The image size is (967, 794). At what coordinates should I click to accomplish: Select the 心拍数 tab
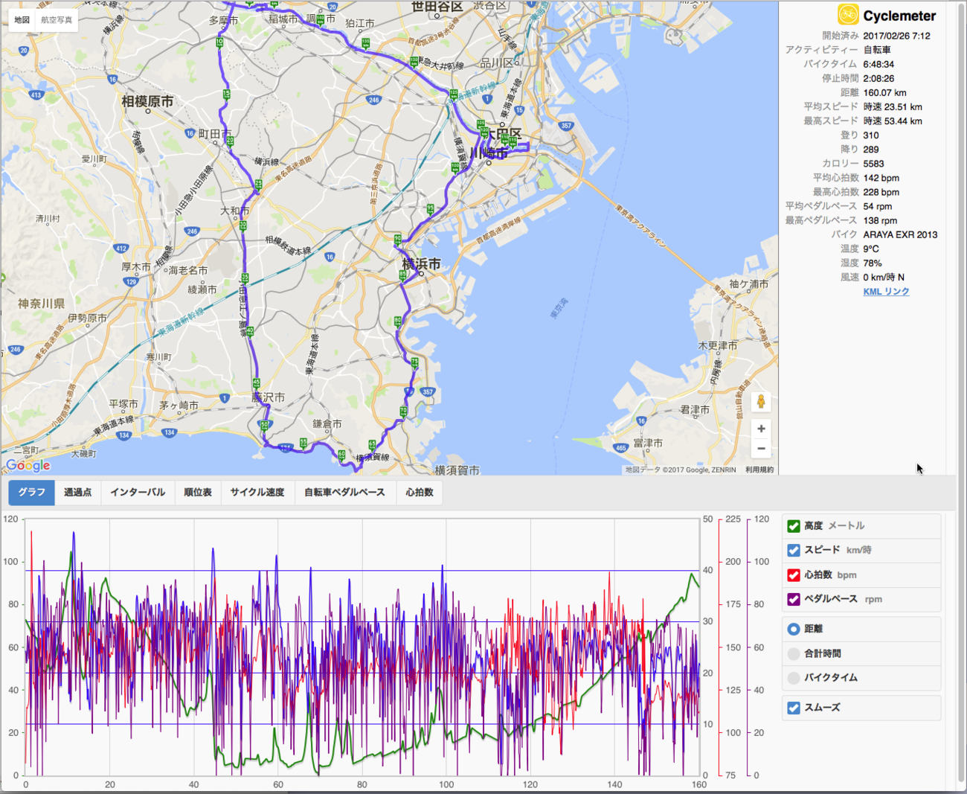(x=420, y=493)
